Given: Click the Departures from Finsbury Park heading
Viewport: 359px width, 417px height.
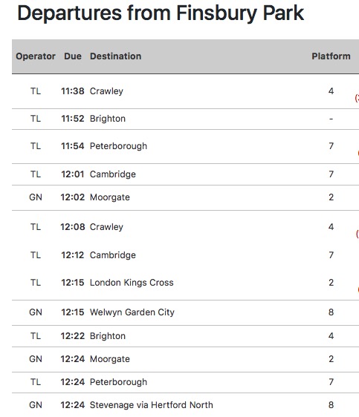Looking at the screenshot, I should coord(161,13).
